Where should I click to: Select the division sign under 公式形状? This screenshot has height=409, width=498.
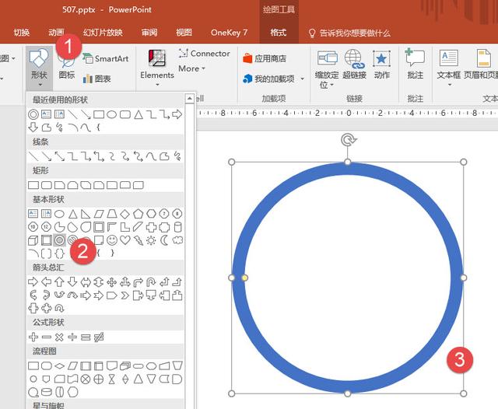72,337
